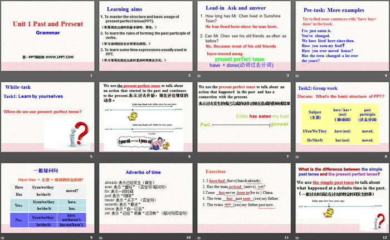The image size is (390, 240).
Task: Select the blue 'Grammar' subtitle text
Action: (47, 33)
